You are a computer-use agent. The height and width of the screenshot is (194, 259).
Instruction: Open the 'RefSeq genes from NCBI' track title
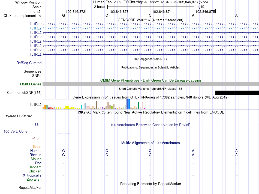[150, 59]
